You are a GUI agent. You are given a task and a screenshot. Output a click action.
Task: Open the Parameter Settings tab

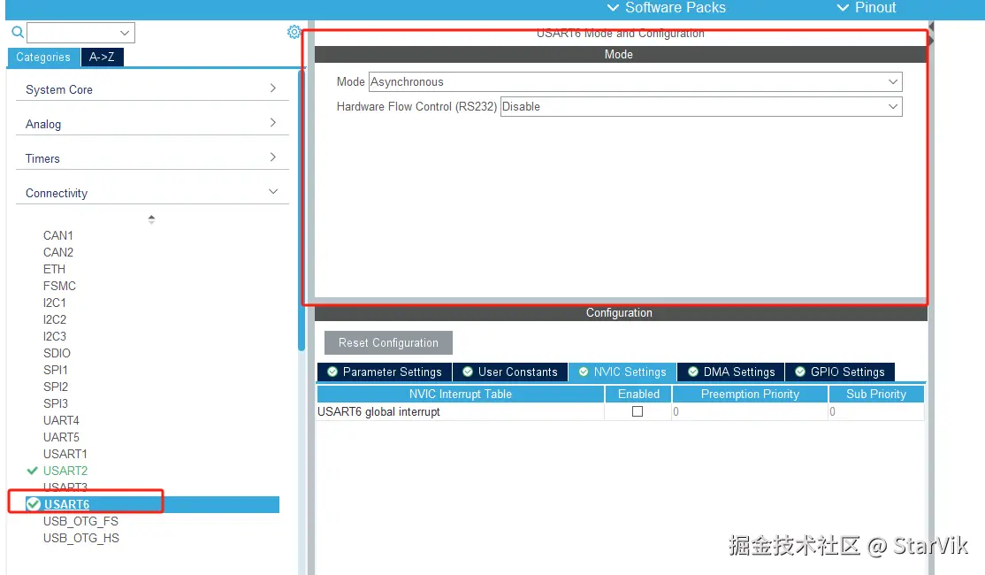[x=385, y=372]
